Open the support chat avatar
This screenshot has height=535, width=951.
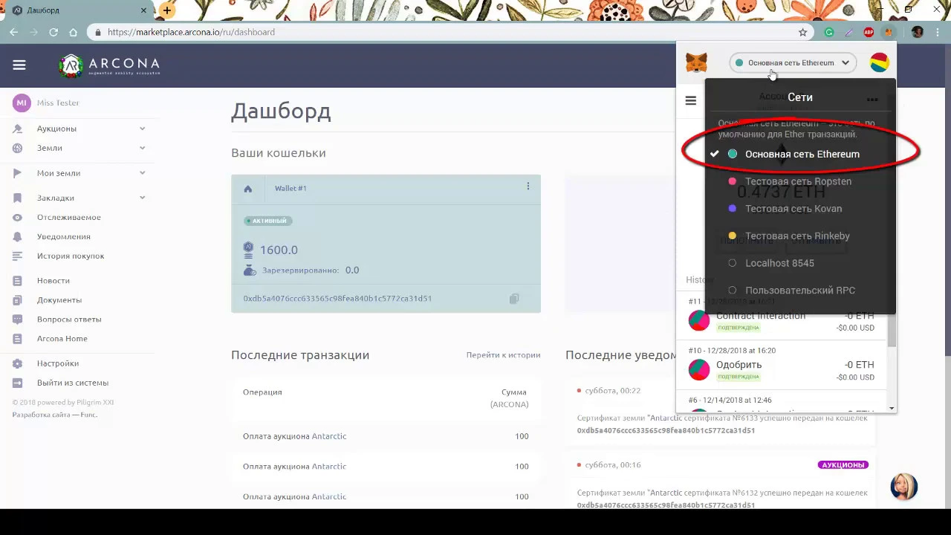click(904, 486)
